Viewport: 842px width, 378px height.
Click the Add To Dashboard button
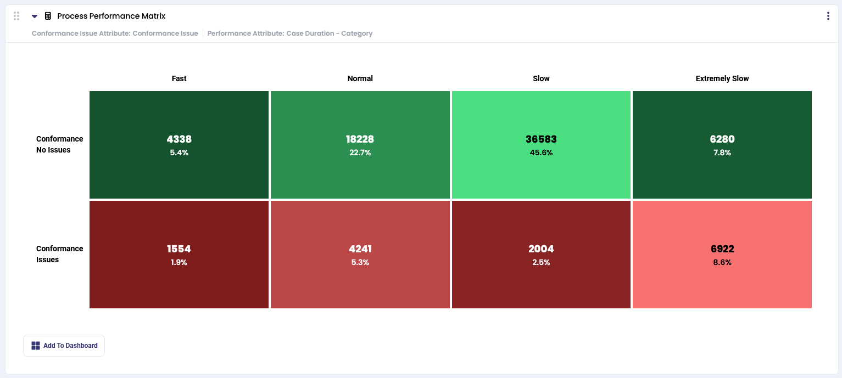click(64, 346)
